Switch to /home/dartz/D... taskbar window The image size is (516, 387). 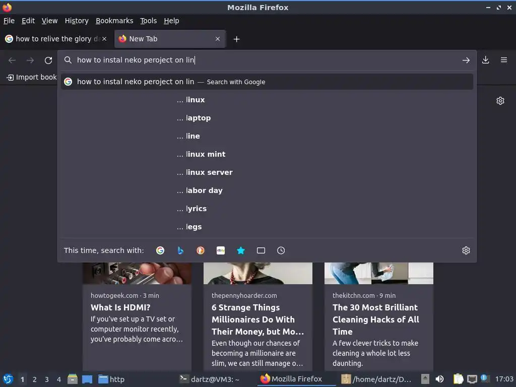[x=376, y=379]
